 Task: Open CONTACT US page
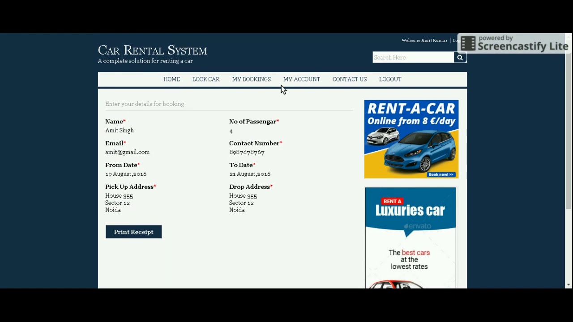tap(349, 79)
